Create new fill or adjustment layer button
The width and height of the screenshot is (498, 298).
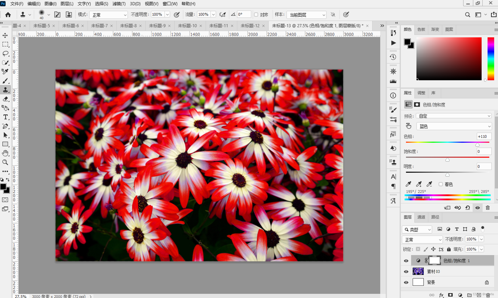(460, 295)
